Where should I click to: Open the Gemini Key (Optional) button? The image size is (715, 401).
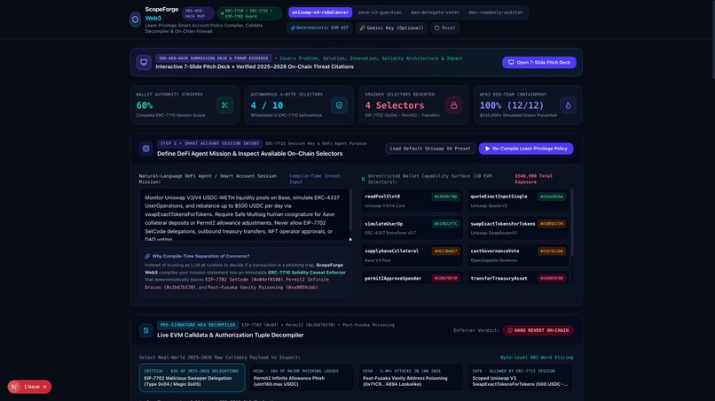tap(391, 27)
